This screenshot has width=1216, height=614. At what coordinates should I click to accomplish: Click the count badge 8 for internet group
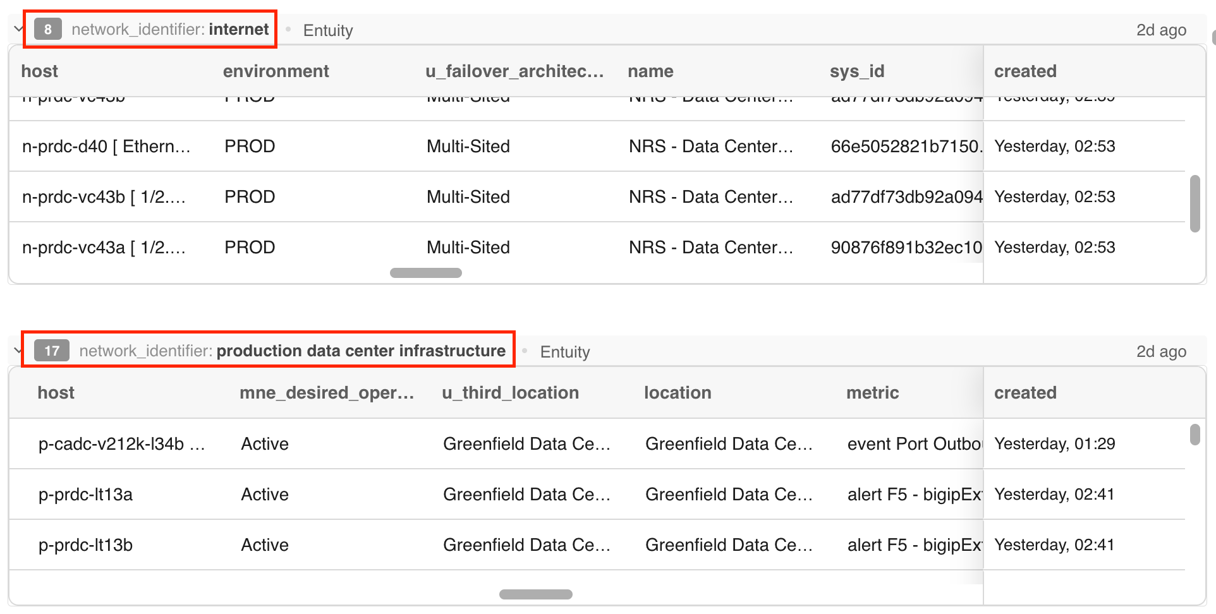pos(48,29)
